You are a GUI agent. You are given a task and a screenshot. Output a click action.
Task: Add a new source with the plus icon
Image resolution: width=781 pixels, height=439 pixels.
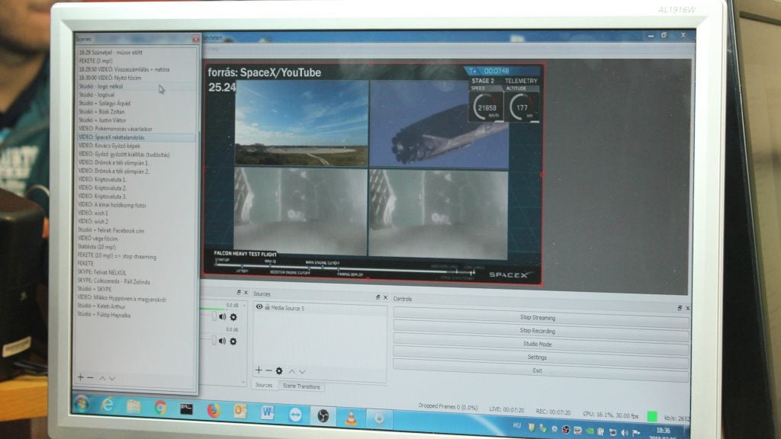click(x=259, y=370)
